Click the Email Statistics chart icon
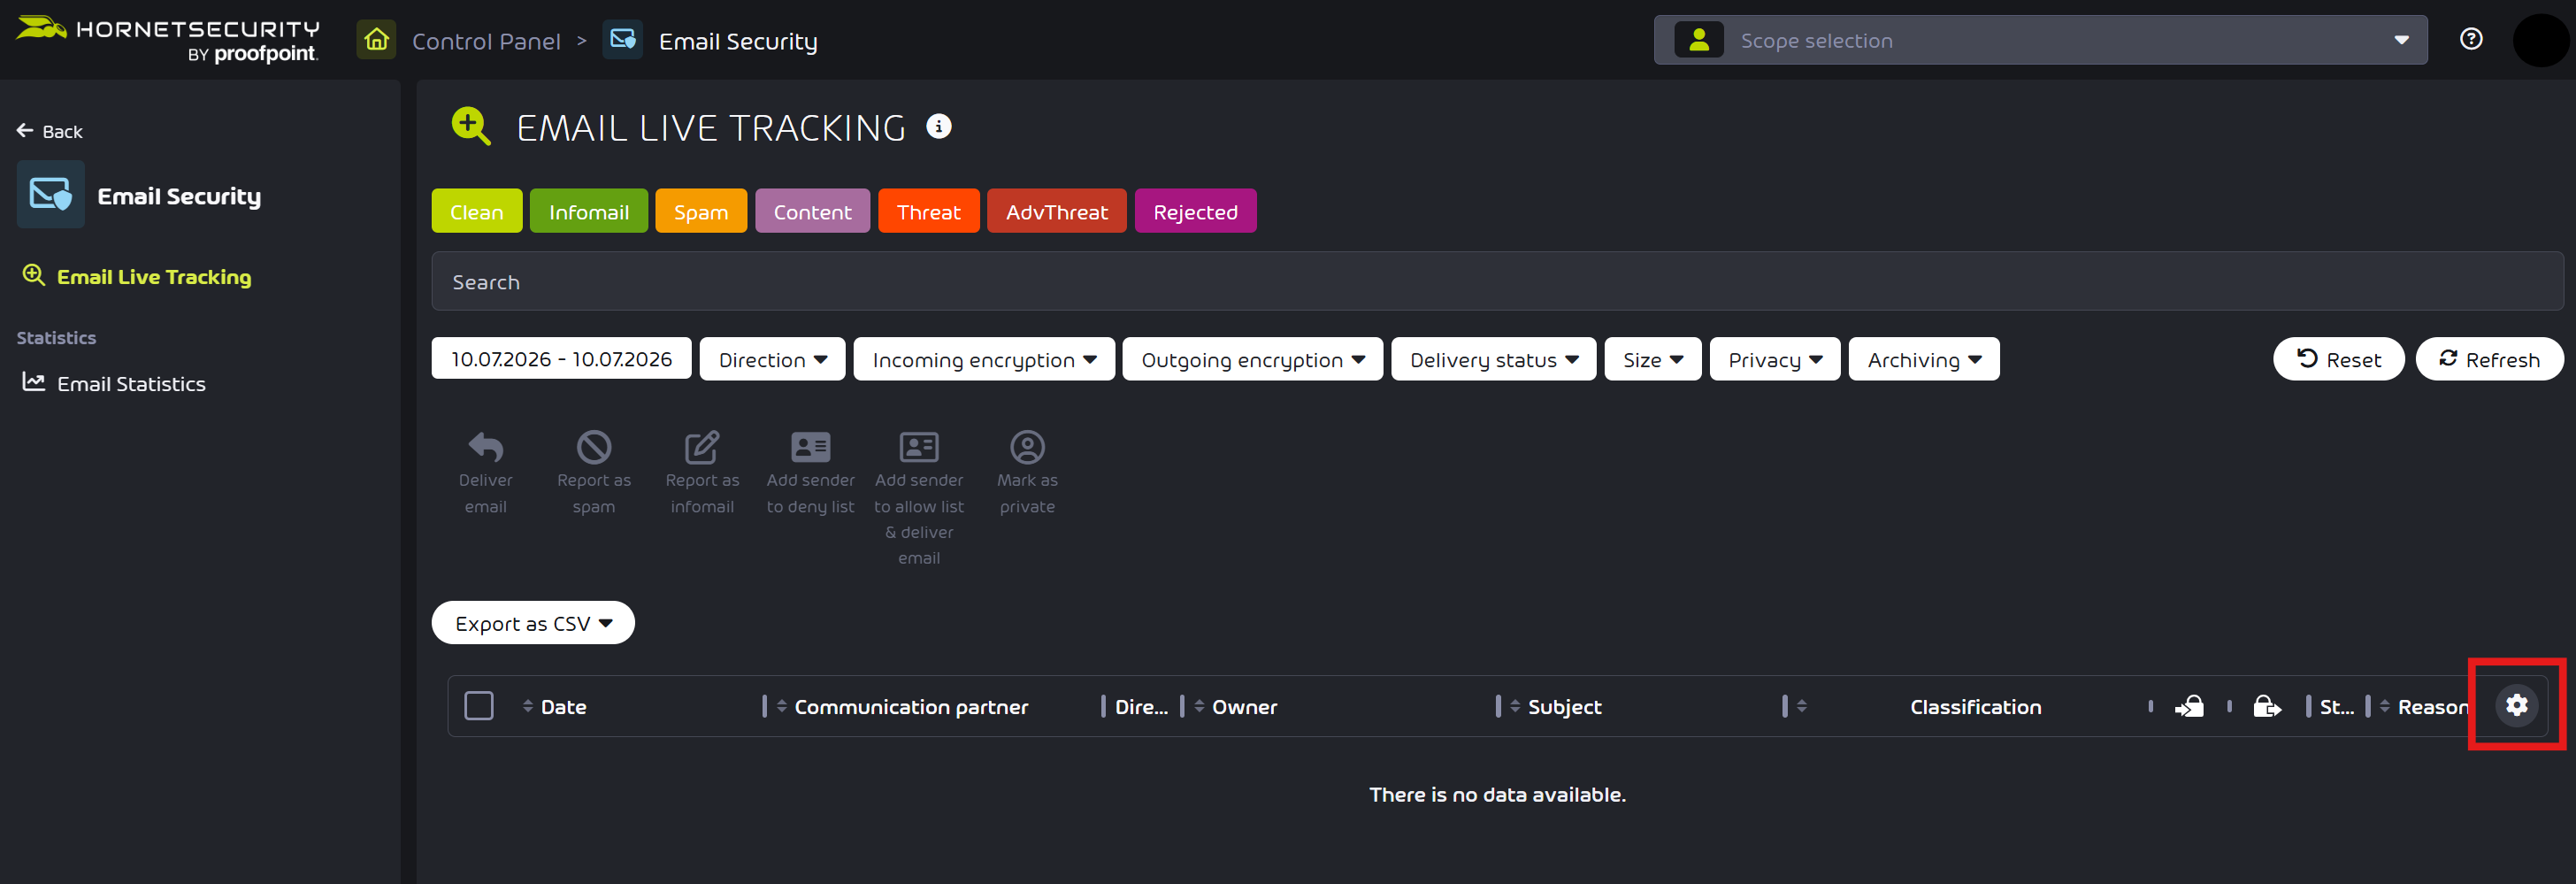This screenshot has height=884, width=2576. point(34,382)
